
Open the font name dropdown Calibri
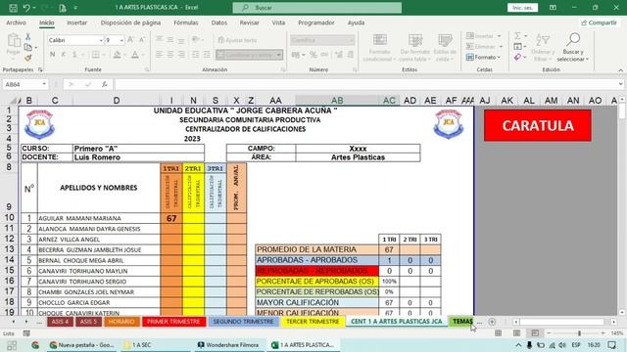(101, 40)
